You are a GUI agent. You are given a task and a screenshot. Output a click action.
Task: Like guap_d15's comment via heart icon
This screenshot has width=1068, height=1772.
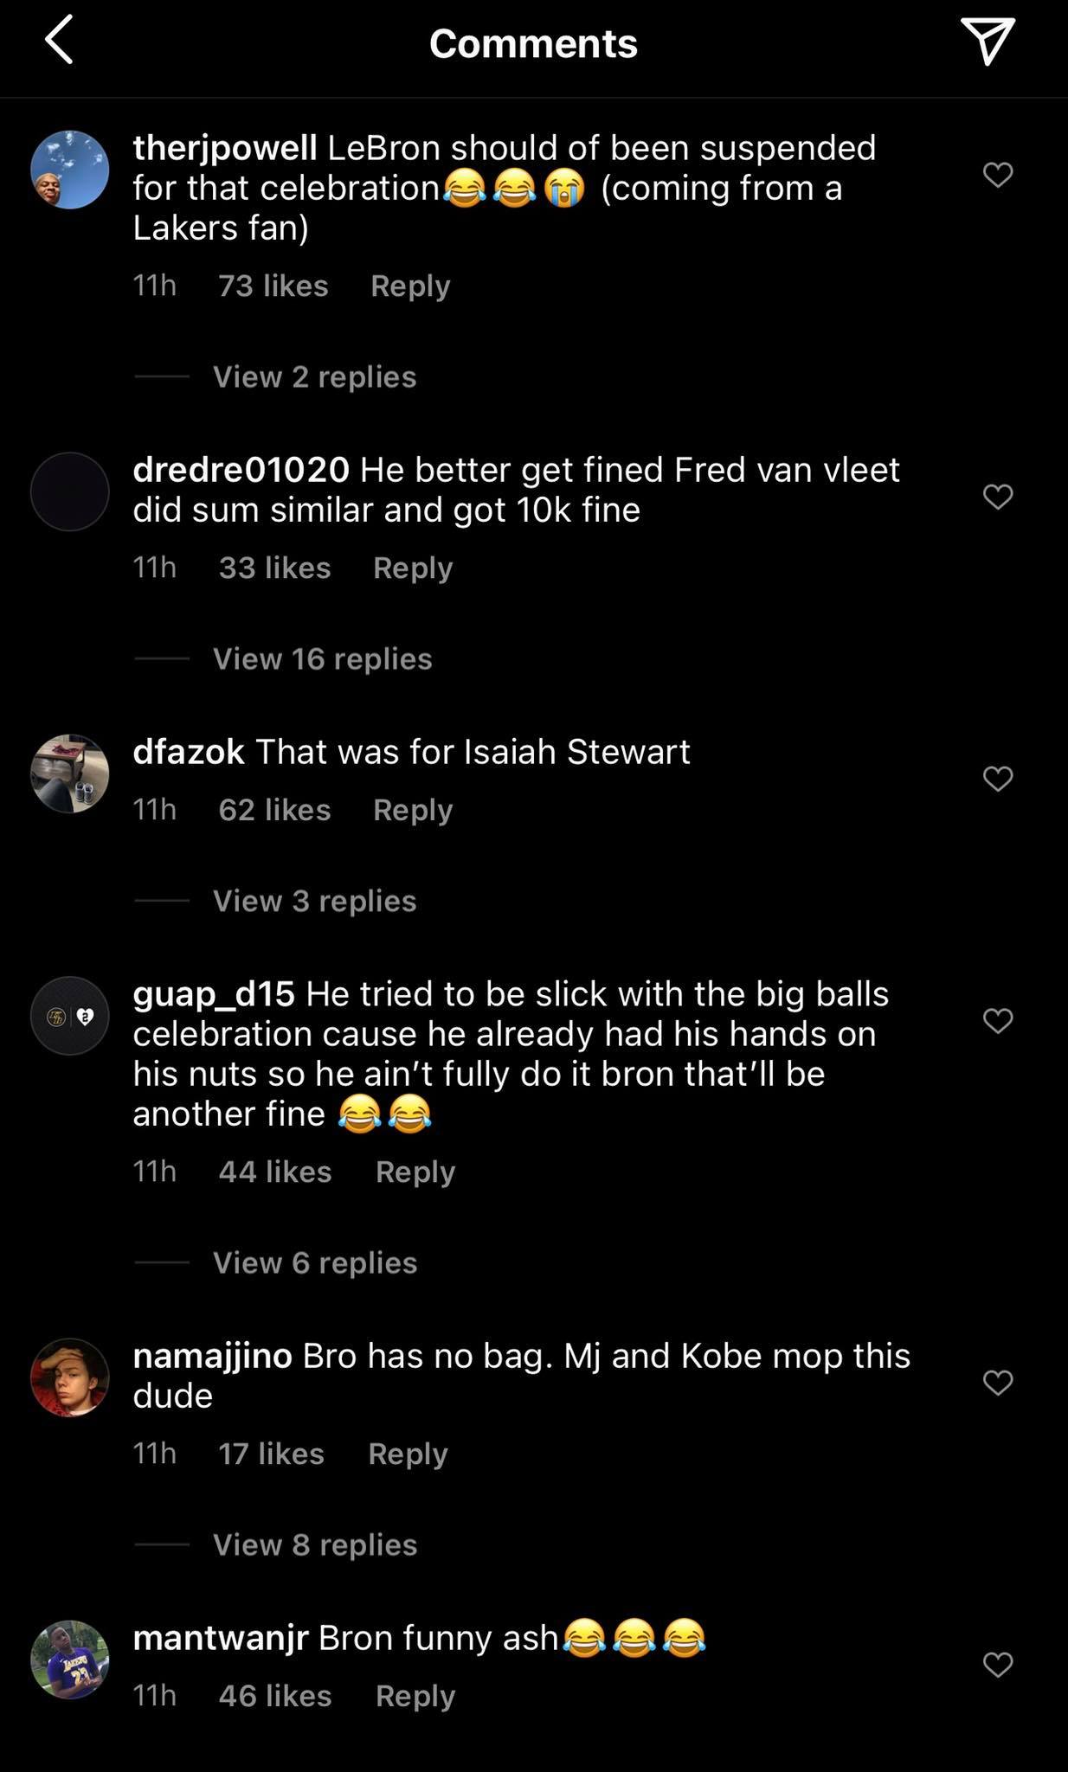click(x=998, y=1021)
